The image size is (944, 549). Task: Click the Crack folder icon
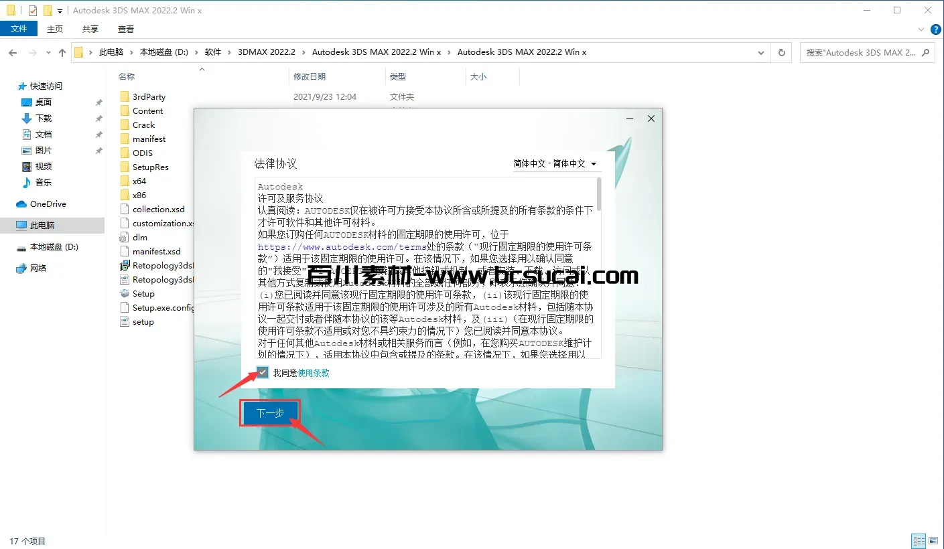tap(125, 125)
